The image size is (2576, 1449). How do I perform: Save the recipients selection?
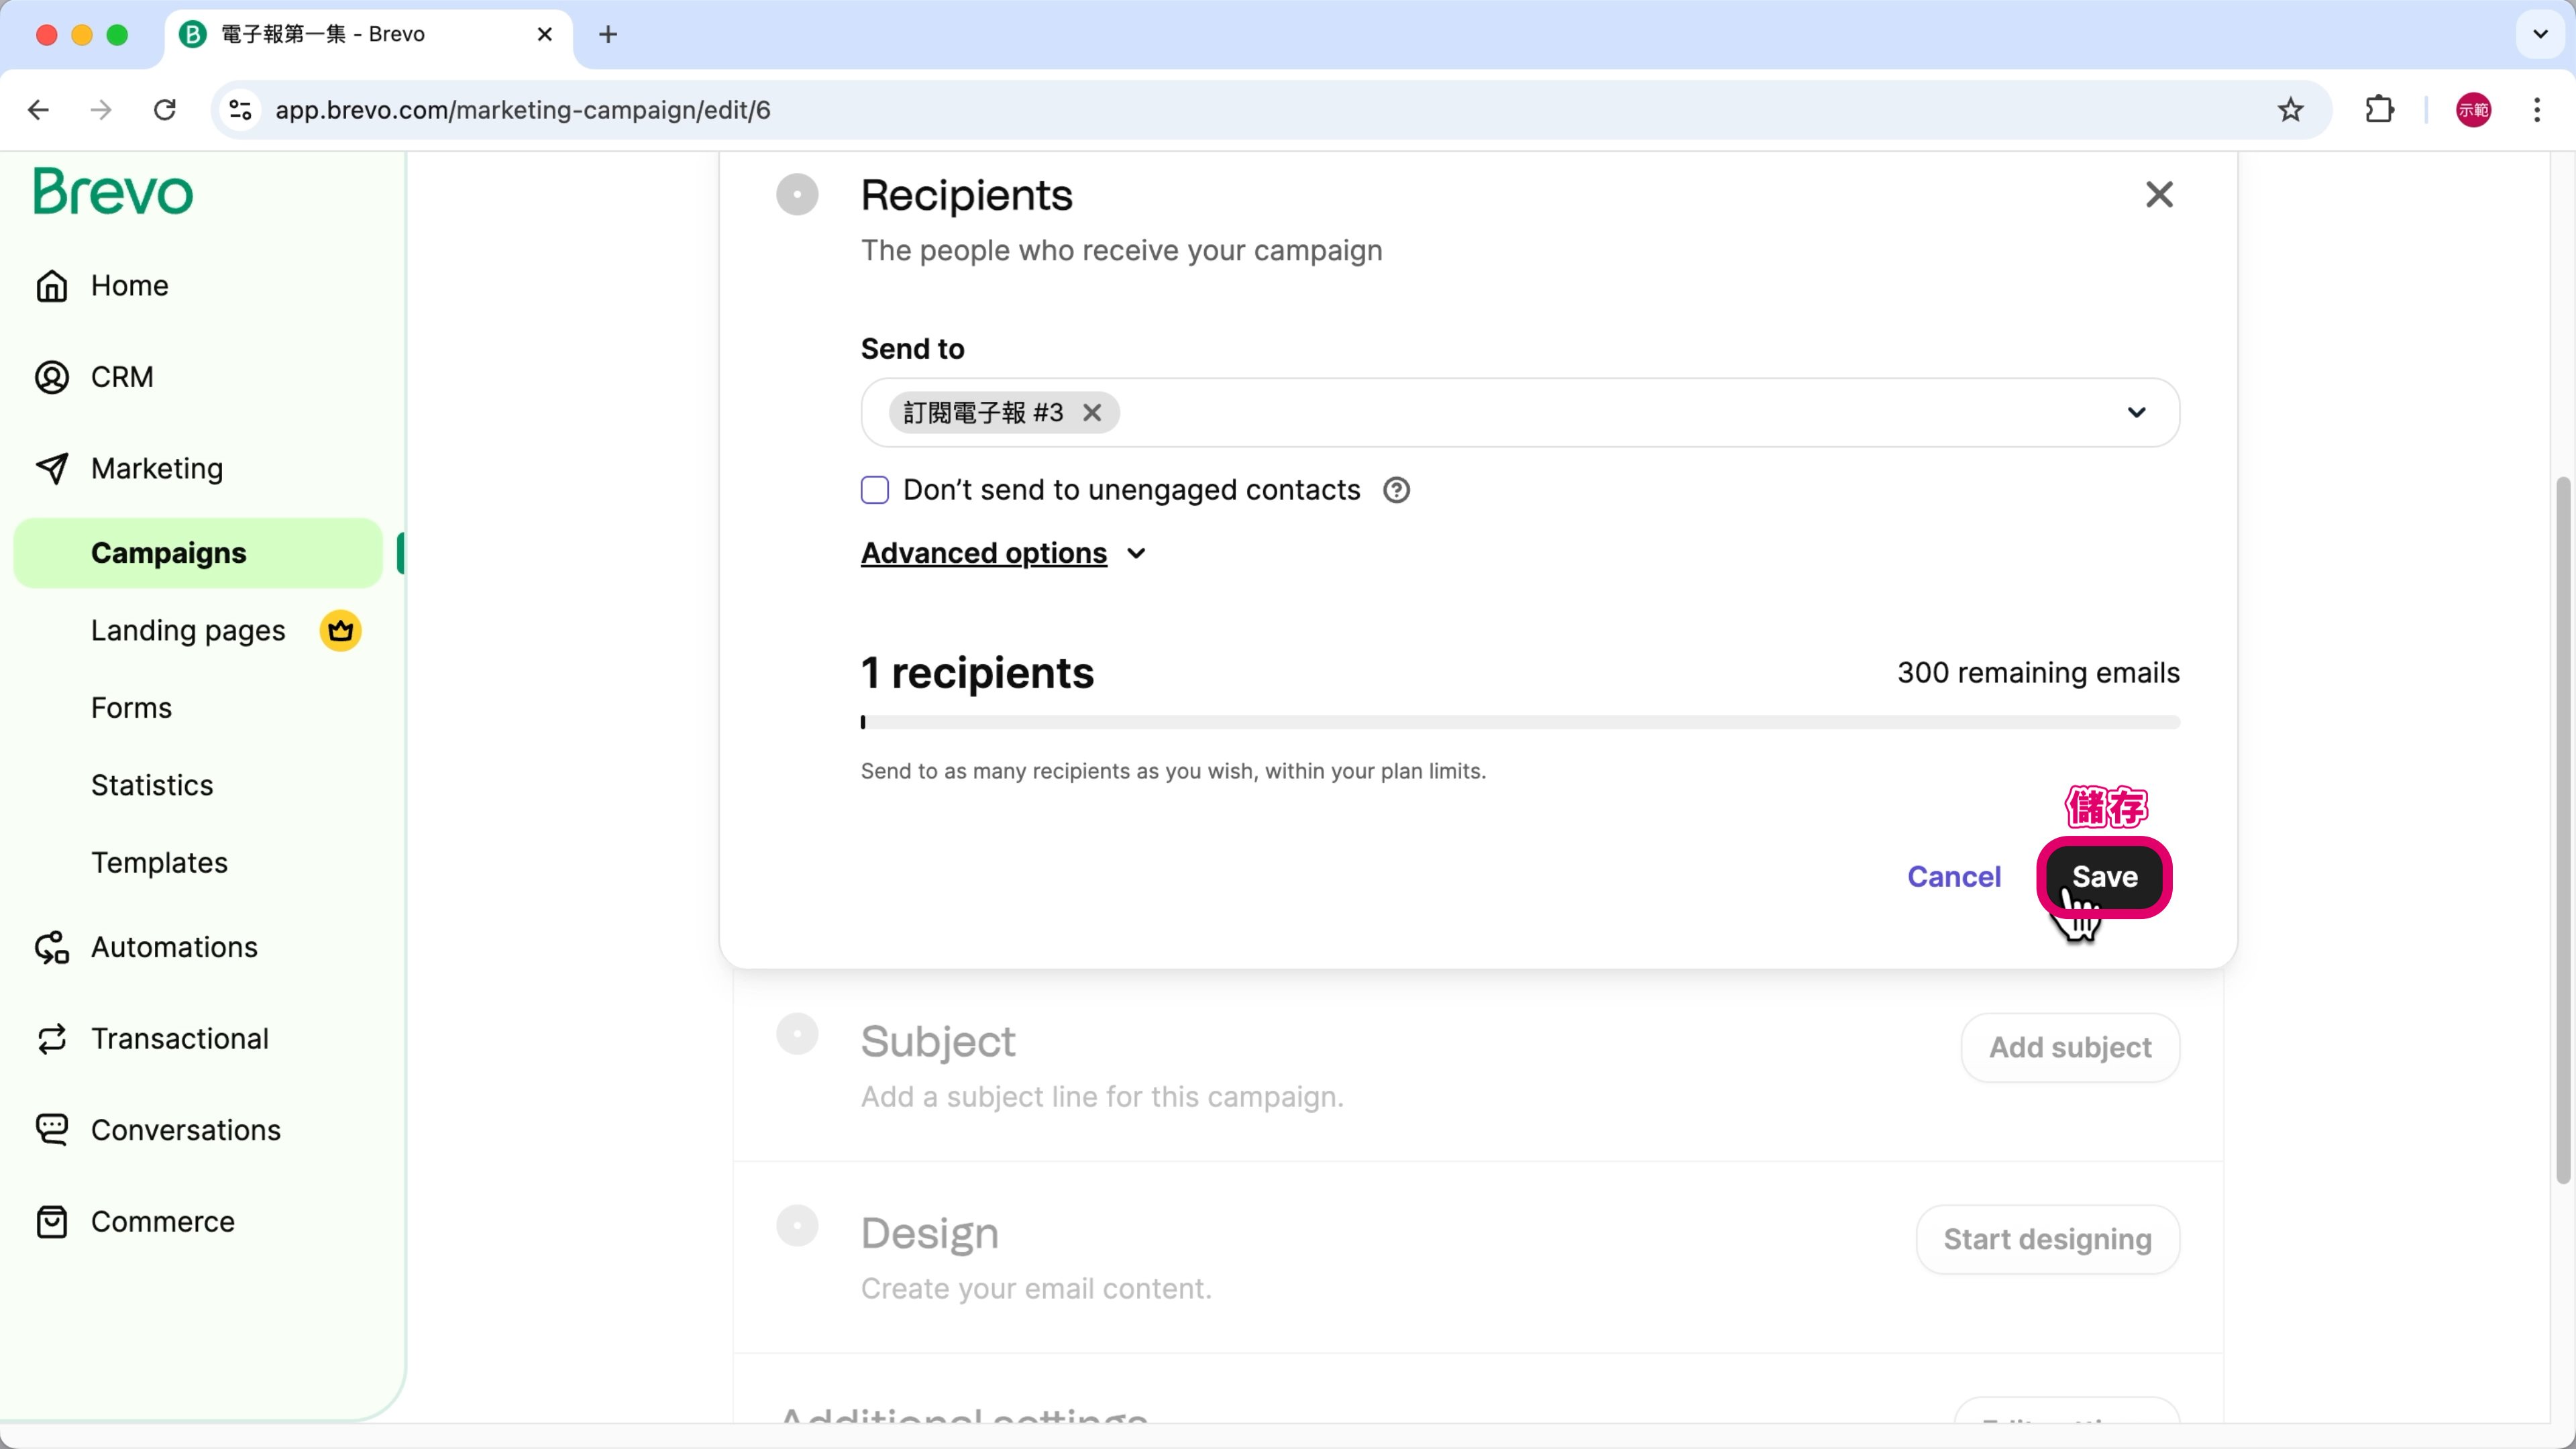tap(2104, 877)
